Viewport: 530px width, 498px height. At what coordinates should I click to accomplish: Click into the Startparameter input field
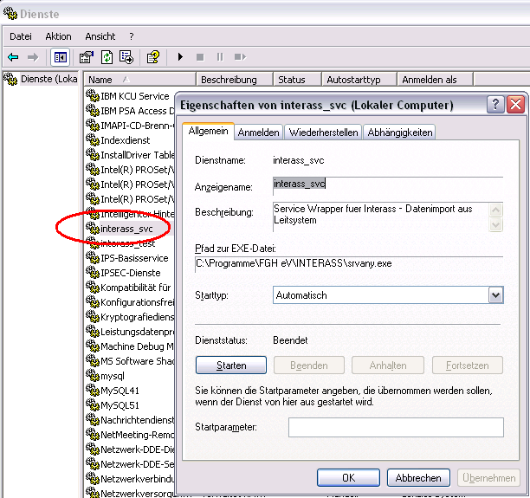click(x=396, y=427)
